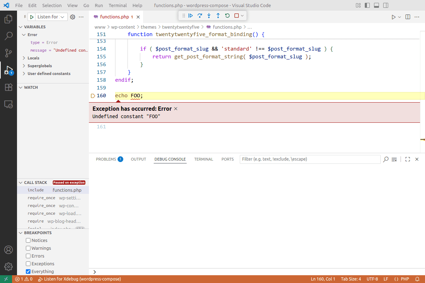Close the bottom panel
This screenshot has width=425, height=283.
(417, 159)
